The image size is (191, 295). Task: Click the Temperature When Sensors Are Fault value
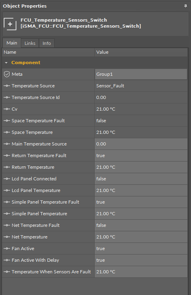pyautogui.click(x=141, y=272)
